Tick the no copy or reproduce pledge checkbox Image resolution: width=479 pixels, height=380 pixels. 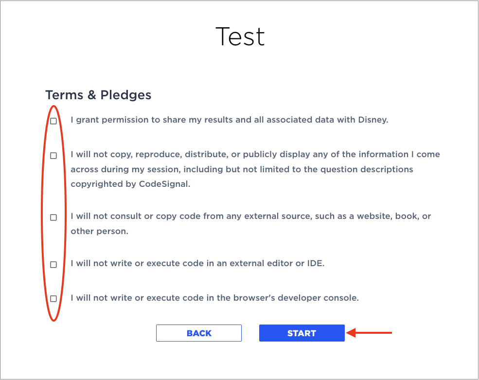(53, 156)
